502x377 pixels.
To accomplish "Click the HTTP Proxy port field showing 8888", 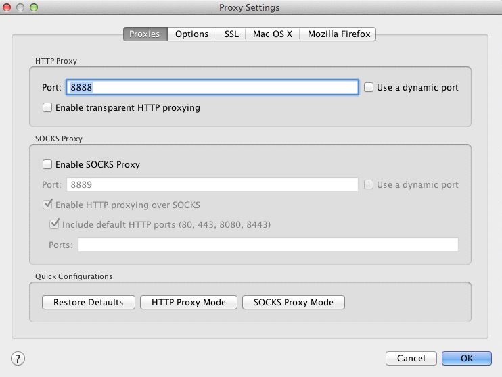I will pyautogui.click(x=212, y=87).
